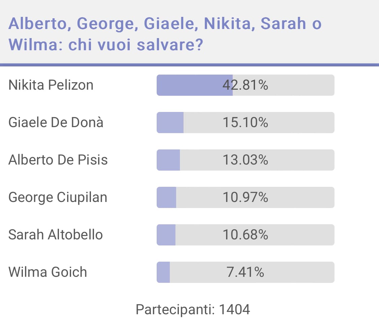Click the blue divider under the title

coord(189,65)
